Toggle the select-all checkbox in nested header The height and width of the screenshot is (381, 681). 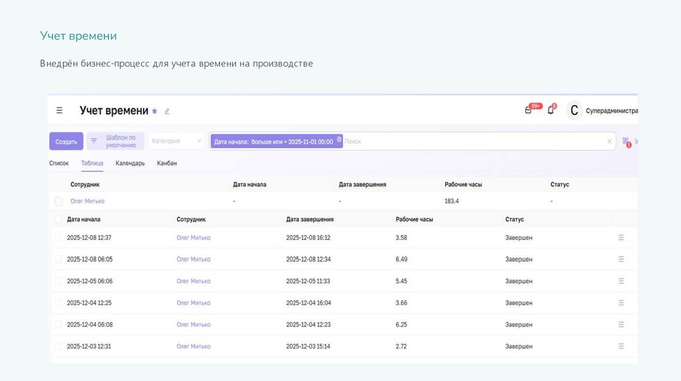click(58, 219)
